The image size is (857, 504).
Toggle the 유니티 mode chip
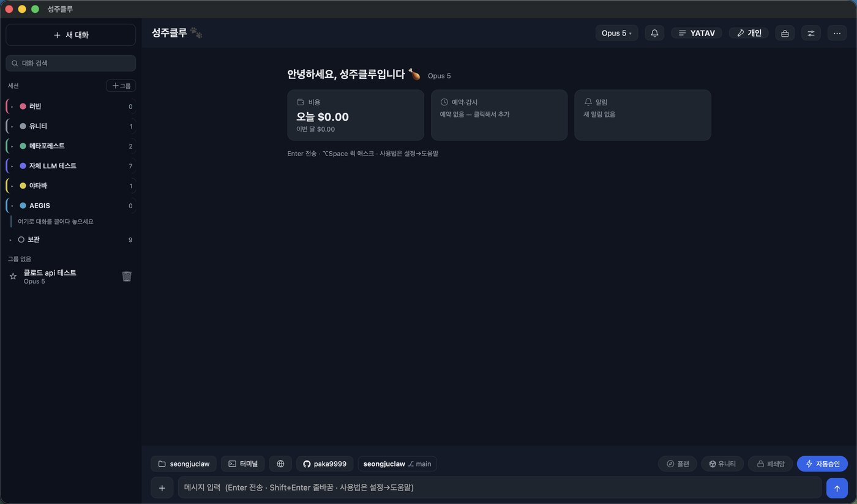point(722,464)
